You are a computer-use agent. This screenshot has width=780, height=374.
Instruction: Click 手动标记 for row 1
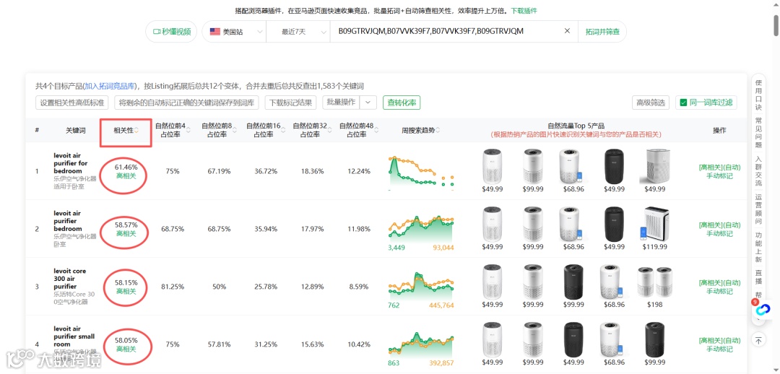pos(719,176)
